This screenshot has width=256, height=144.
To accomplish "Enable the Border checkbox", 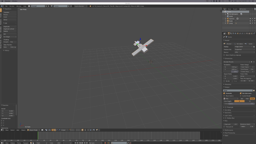I will point(224,81).
